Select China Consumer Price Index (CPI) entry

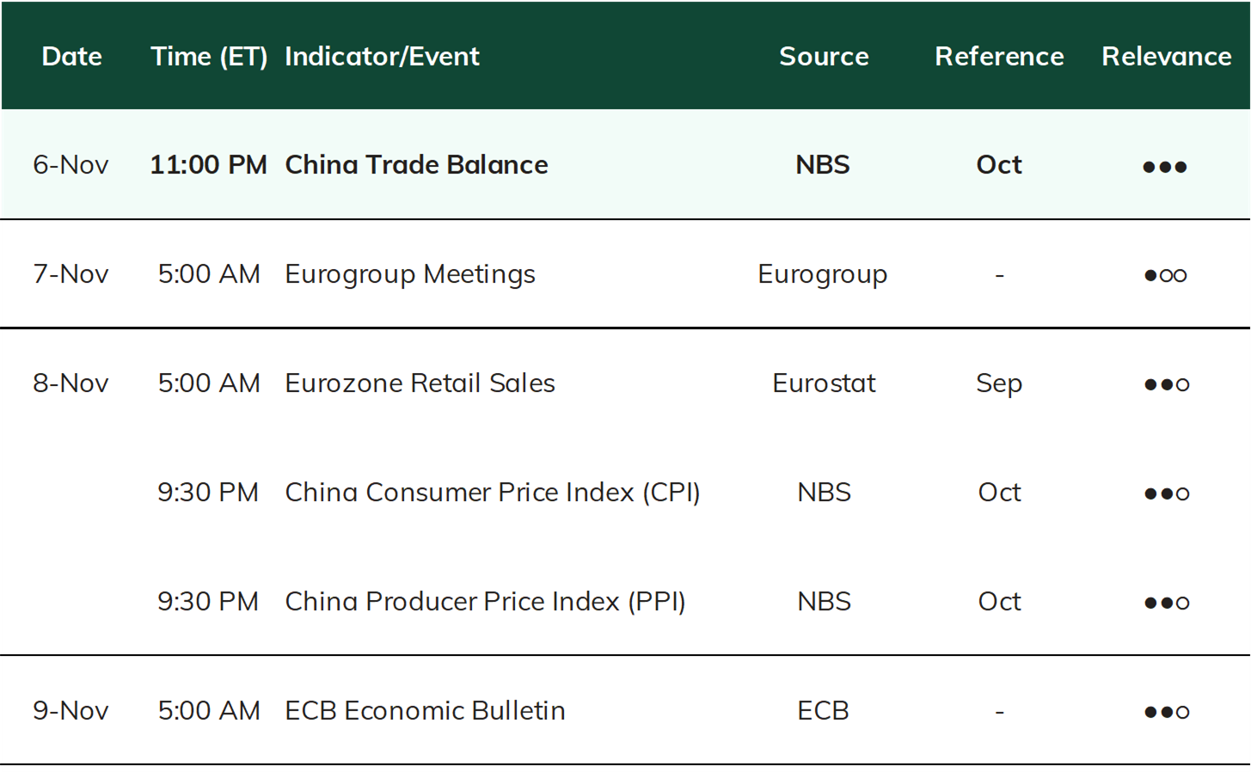click(x=493, y=493)
